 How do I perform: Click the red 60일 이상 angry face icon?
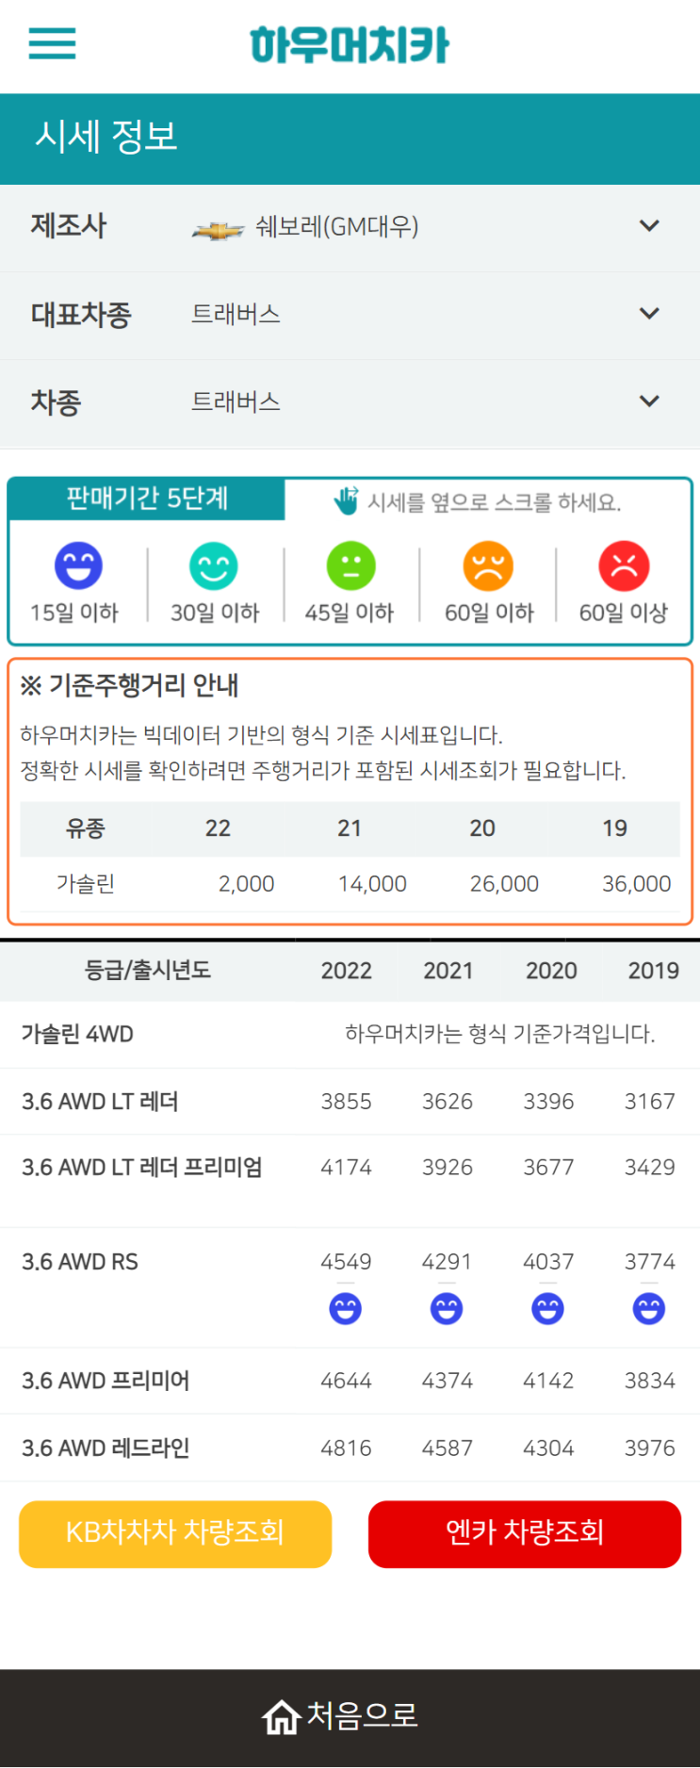coord(624,565)
